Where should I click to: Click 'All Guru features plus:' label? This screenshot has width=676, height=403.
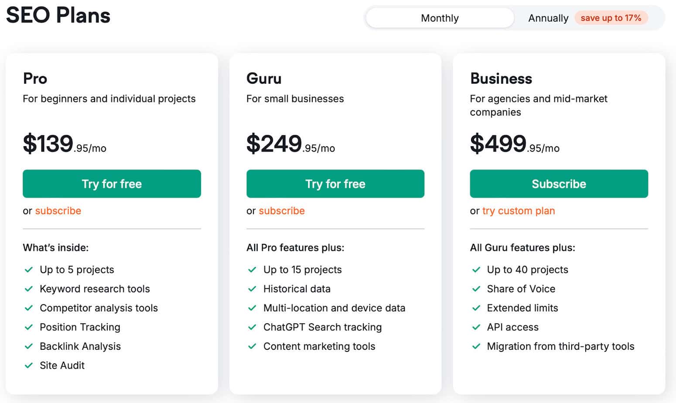pyautogui.click(x=522, y=248)
